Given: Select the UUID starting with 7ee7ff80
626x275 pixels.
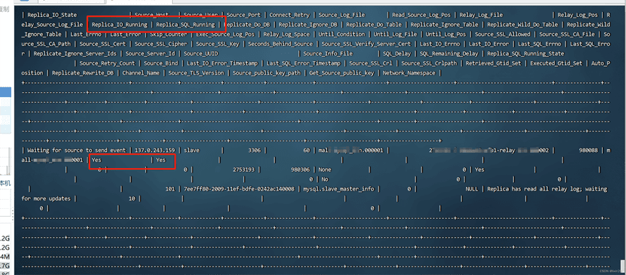Looking at the screenshot, I should [x=239, y=189].
